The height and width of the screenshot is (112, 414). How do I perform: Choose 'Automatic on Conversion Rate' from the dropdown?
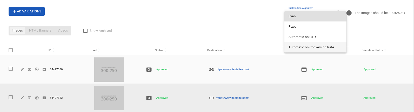(x=311, y=47)
